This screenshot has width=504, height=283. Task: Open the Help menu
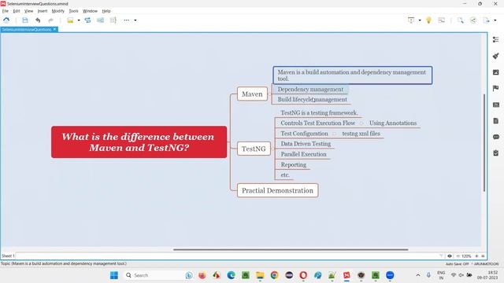pyautogui.click(x=106, y=11)
